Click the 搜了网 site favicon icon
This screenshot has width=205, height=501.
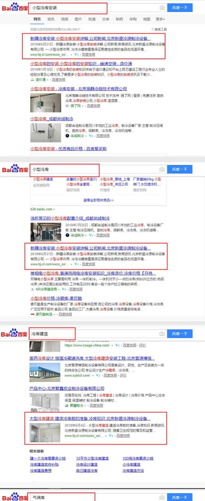coord(67,106)
